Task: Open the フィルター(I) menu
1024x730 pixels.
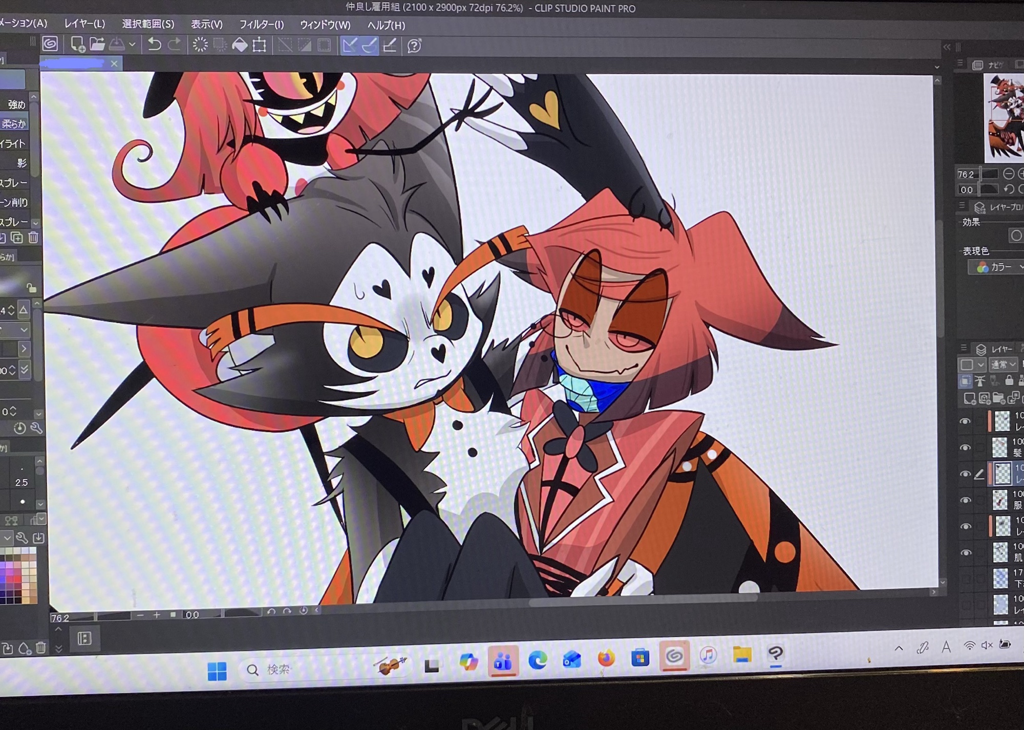Action: click(x=261, y=24)
